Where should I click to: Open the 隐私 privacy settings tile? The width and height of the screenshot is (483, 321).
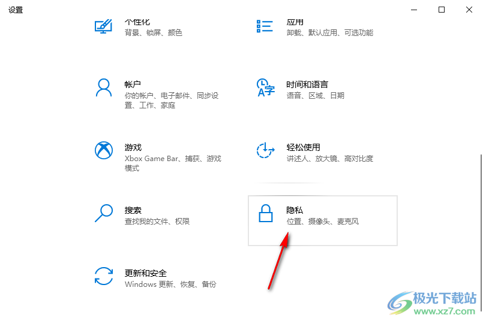(x=323, y=220)
